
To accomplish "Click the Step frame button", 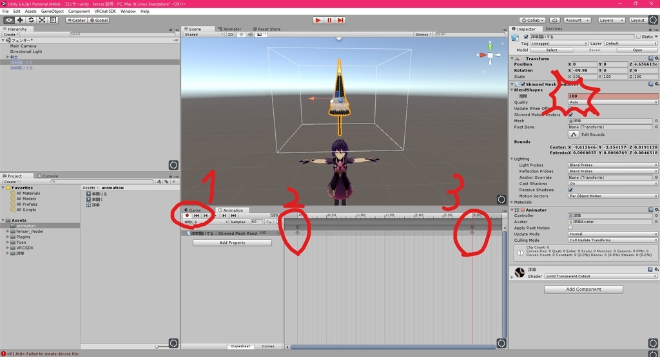I will point(340,20).
